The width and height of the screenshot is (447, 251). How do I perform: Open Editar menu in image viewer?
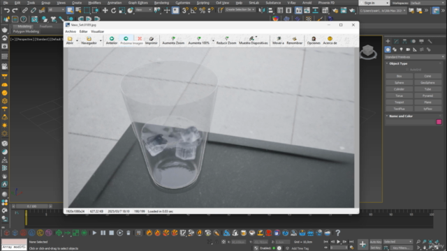click(83, 31)
